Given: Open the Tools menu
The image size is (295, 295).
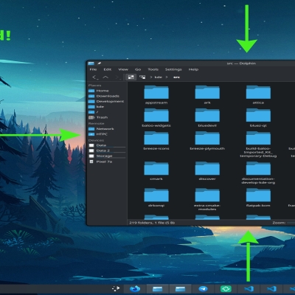Looking at the screenshot, I should pyautogui.click(x=153, y=69).
